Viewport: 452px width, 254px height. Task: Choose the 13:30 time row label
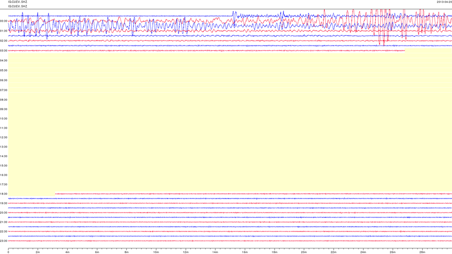tap(4, 147)
